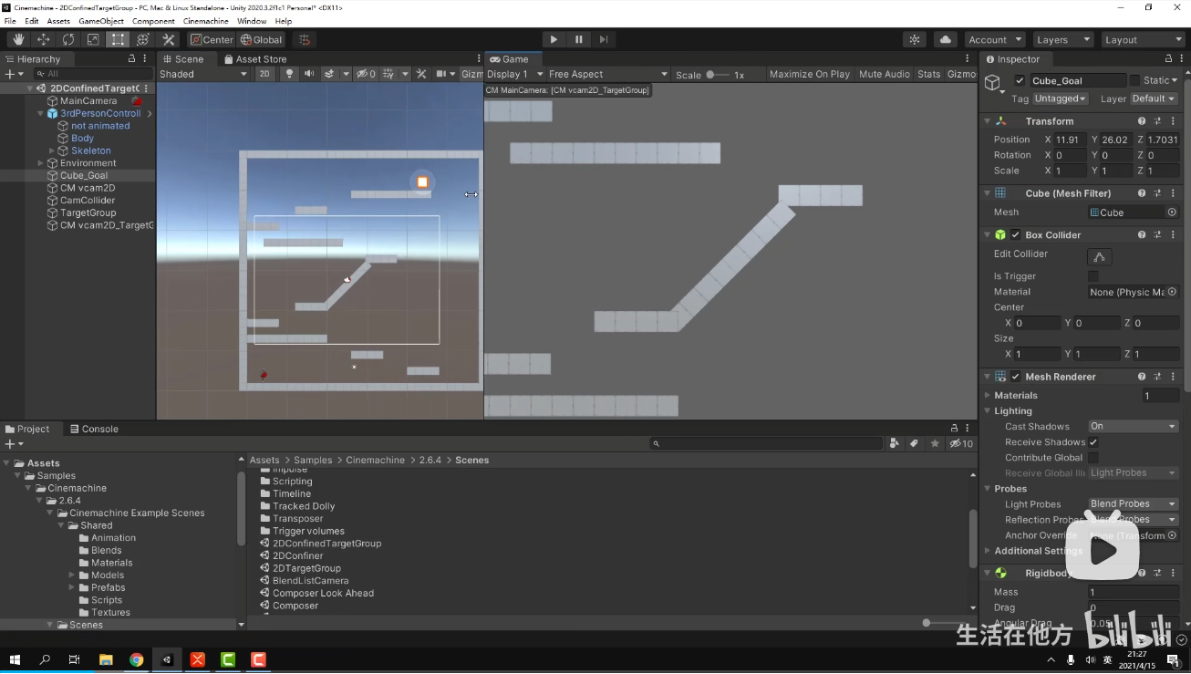Toggle 2D scene view mode
Screen dimensions: 1191x674
coord(264,74)
